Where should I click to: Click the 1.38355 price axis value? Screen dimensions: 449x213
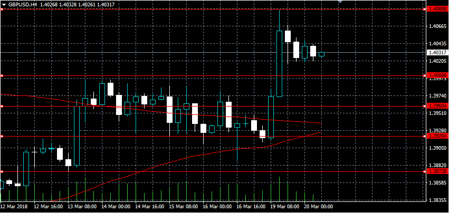438,200
